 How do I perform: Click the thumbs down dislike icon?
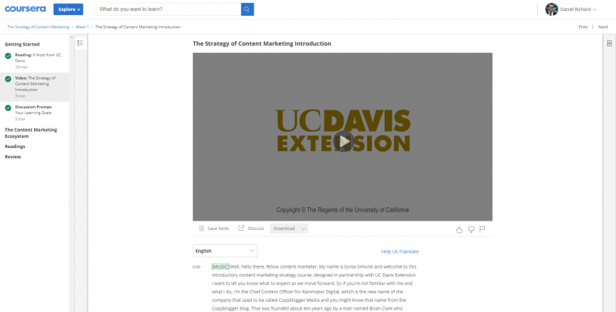(x=471, y=229)
